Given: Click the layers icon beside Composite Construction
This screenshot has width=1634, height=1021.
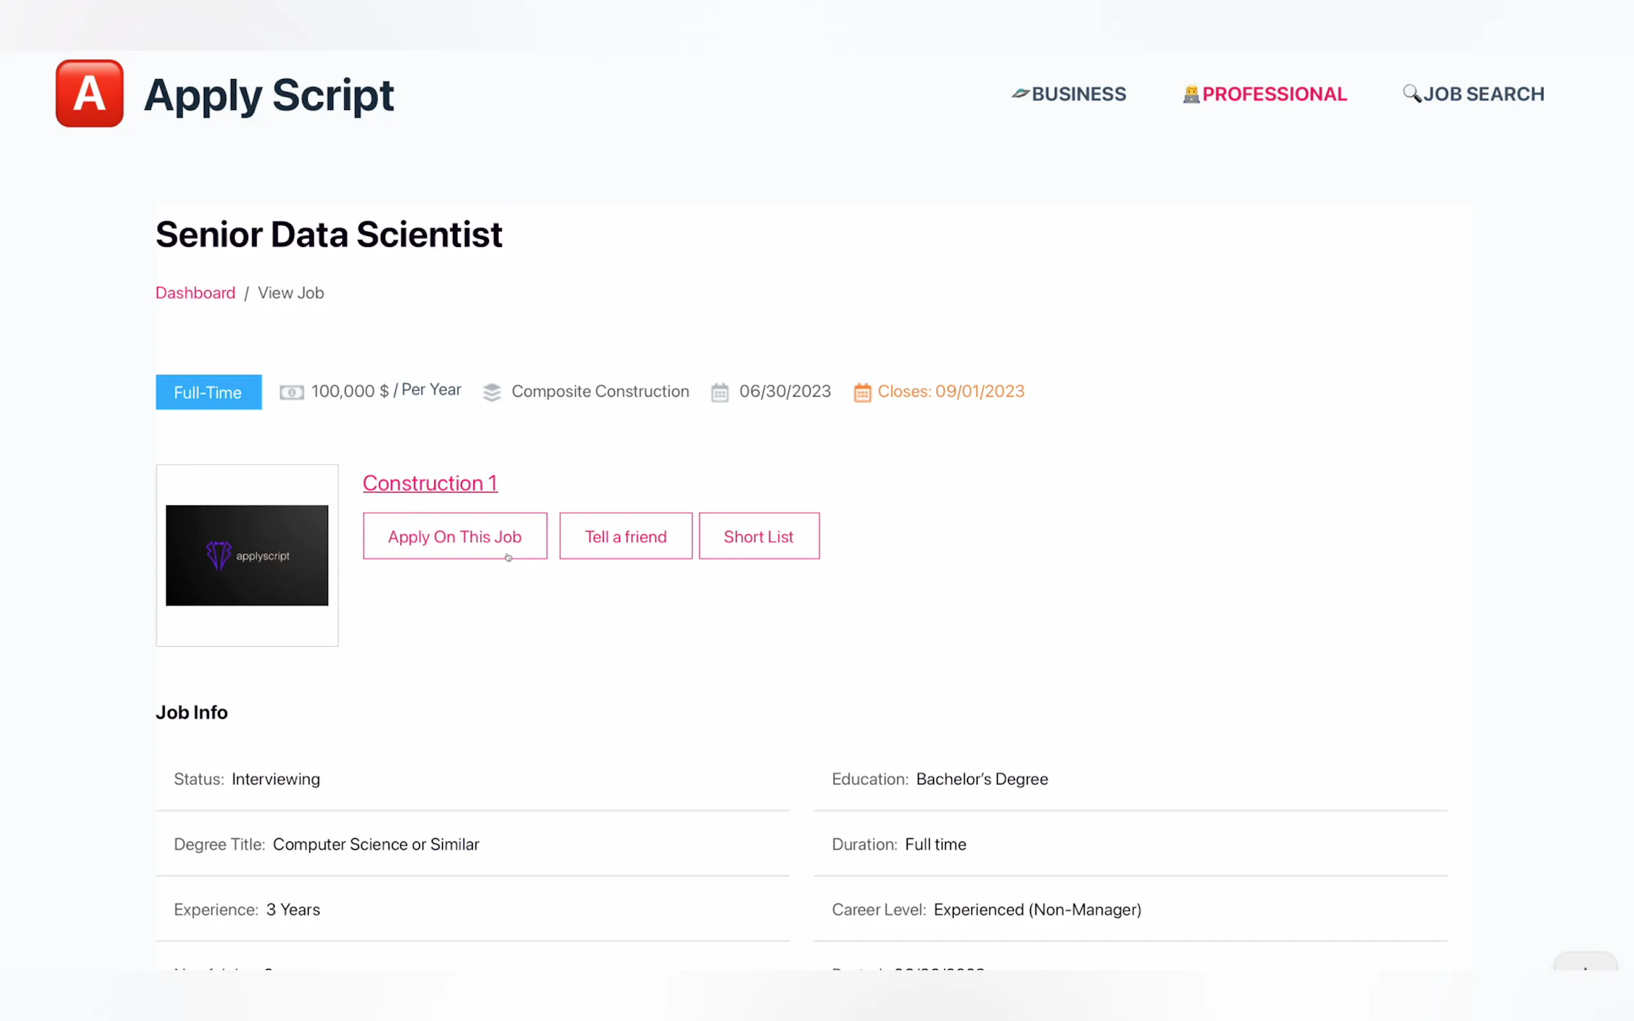Looking at the screenshot, I should 491,392.
